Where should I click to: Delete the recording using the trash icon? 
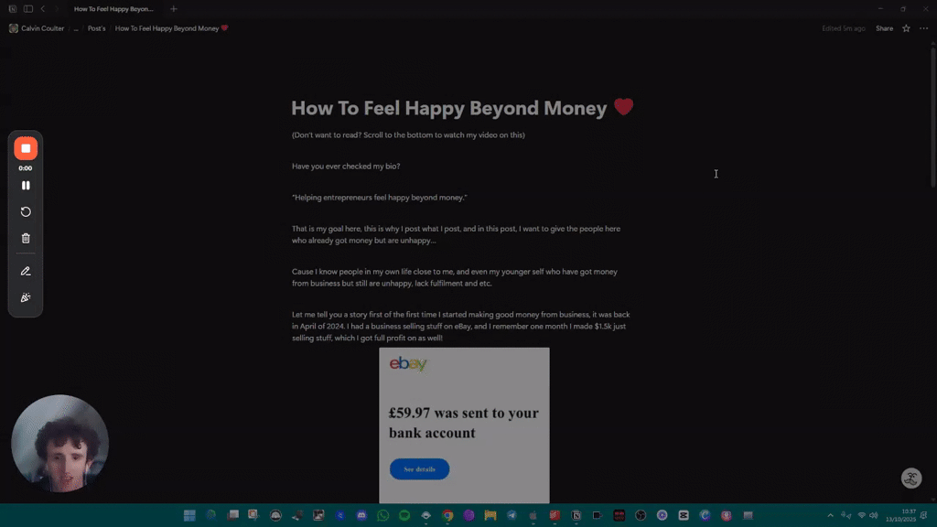pyautogui.click(x=26, y=239)
